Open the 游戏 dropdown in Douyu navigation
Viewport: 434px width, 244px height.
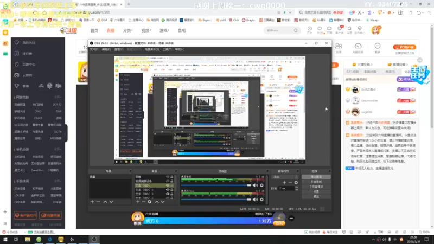tap(164, 30)
